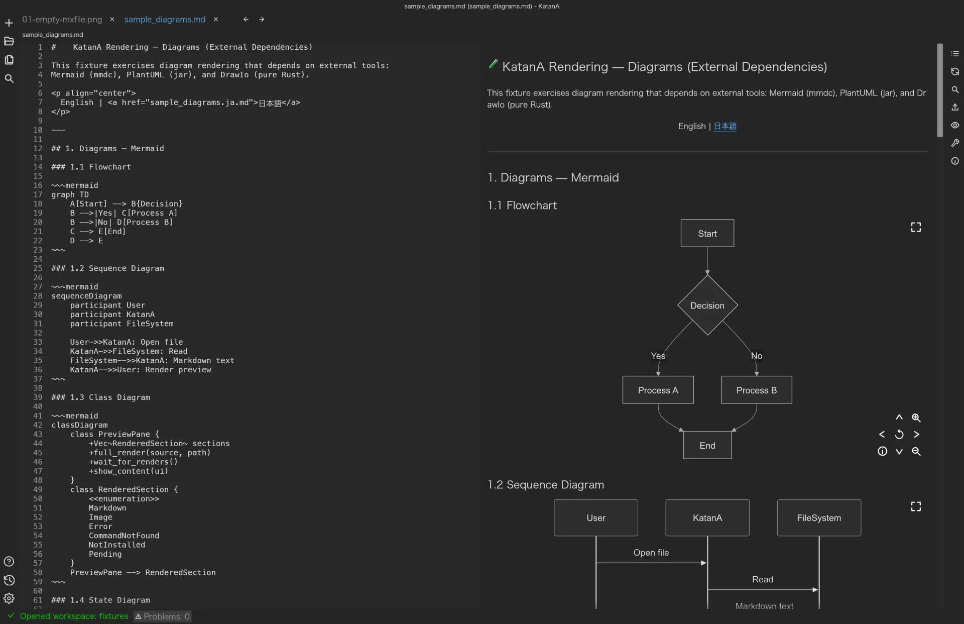Screen dimensions: 964x624
Task: Navigate back with the left arrow
Action: pos(246,20)
